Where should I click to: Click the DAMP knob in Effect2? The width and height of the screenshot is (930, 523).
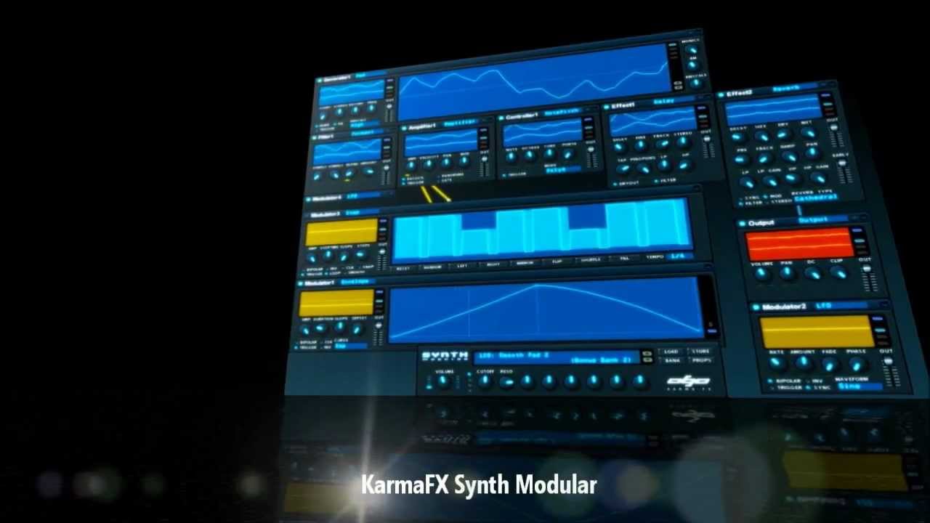[x=789, y=156]
